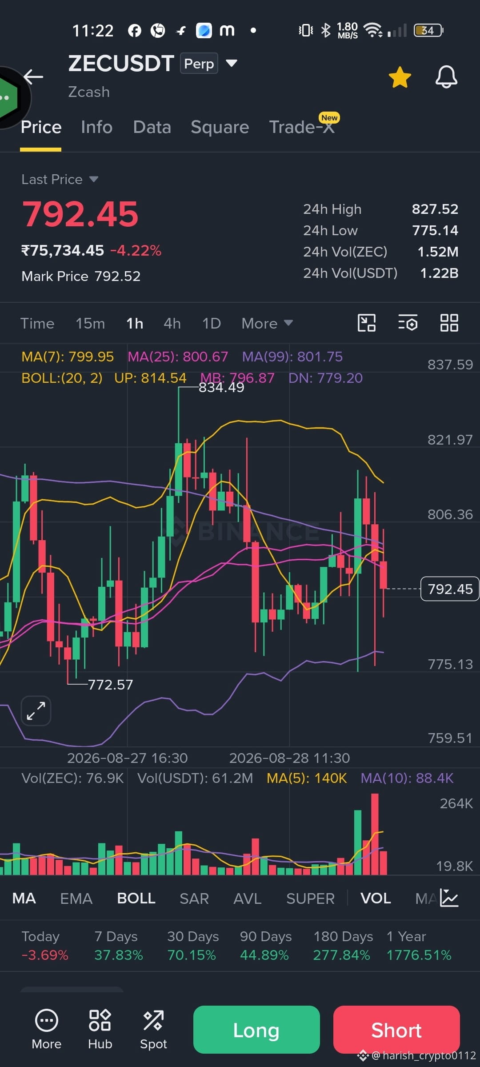This screenshot has height=1067, width=480.
Task: Open the chart drawing tools icon
Action: click(367, 323)
